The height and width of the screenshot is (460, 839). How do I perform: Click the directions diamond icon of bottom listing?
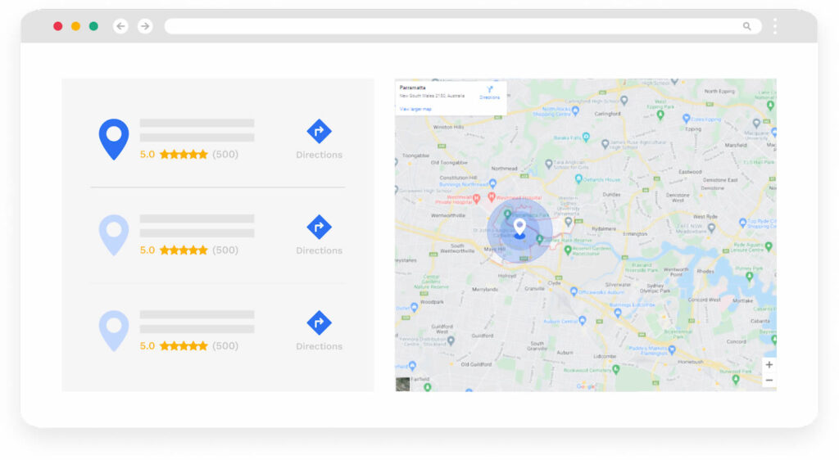[x=320, y=322]
